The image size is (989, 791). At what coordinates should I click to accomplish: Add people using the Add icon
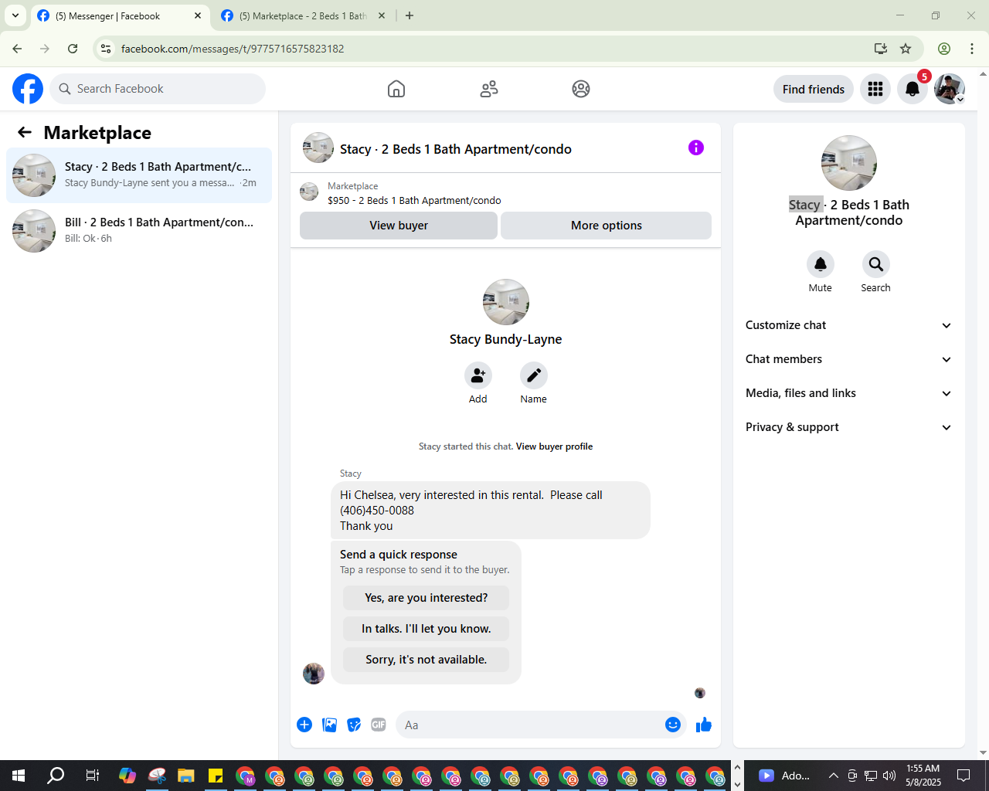(478, 375)
